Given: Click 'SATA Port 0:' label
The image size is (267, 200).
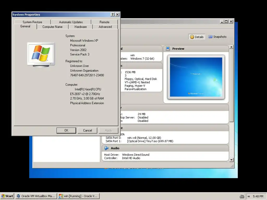Looking at the screenshot, I should (113, 138).
